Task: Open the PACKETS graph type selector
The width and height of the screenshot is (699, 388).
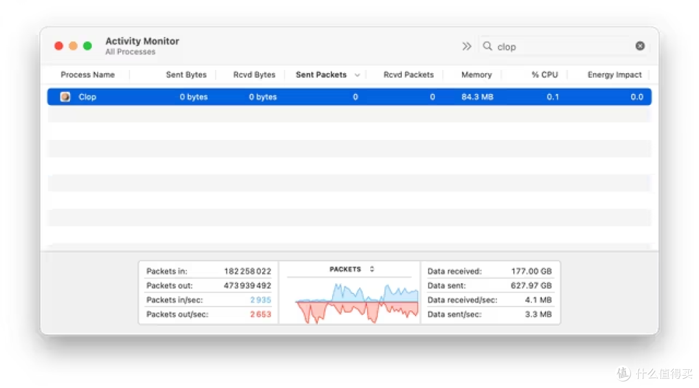Action: pos(351,269)
